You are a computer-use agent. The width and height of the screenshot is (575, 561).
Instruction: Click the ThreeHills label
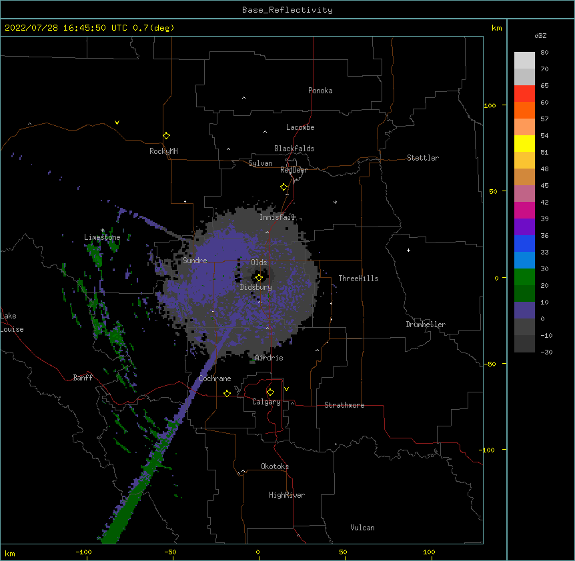[x=358, y=279]
